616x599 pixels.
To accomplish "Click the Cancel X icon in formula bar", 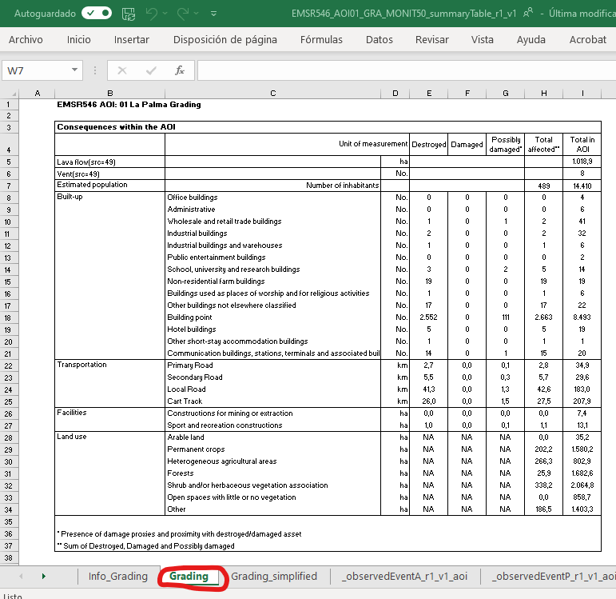I will 122,70.
